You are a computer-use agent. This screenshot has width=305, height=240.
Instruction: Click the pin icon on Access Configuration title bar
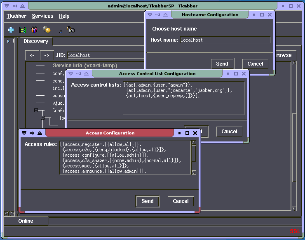[32, 133]
